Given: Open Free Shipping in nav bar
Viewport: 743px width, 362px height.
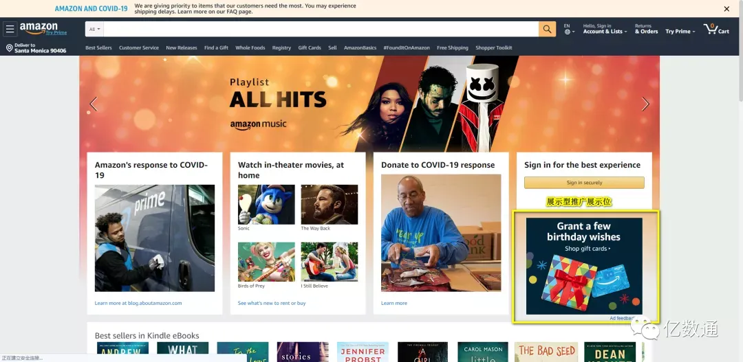Looking at the screenshot, I should point(453,48).
